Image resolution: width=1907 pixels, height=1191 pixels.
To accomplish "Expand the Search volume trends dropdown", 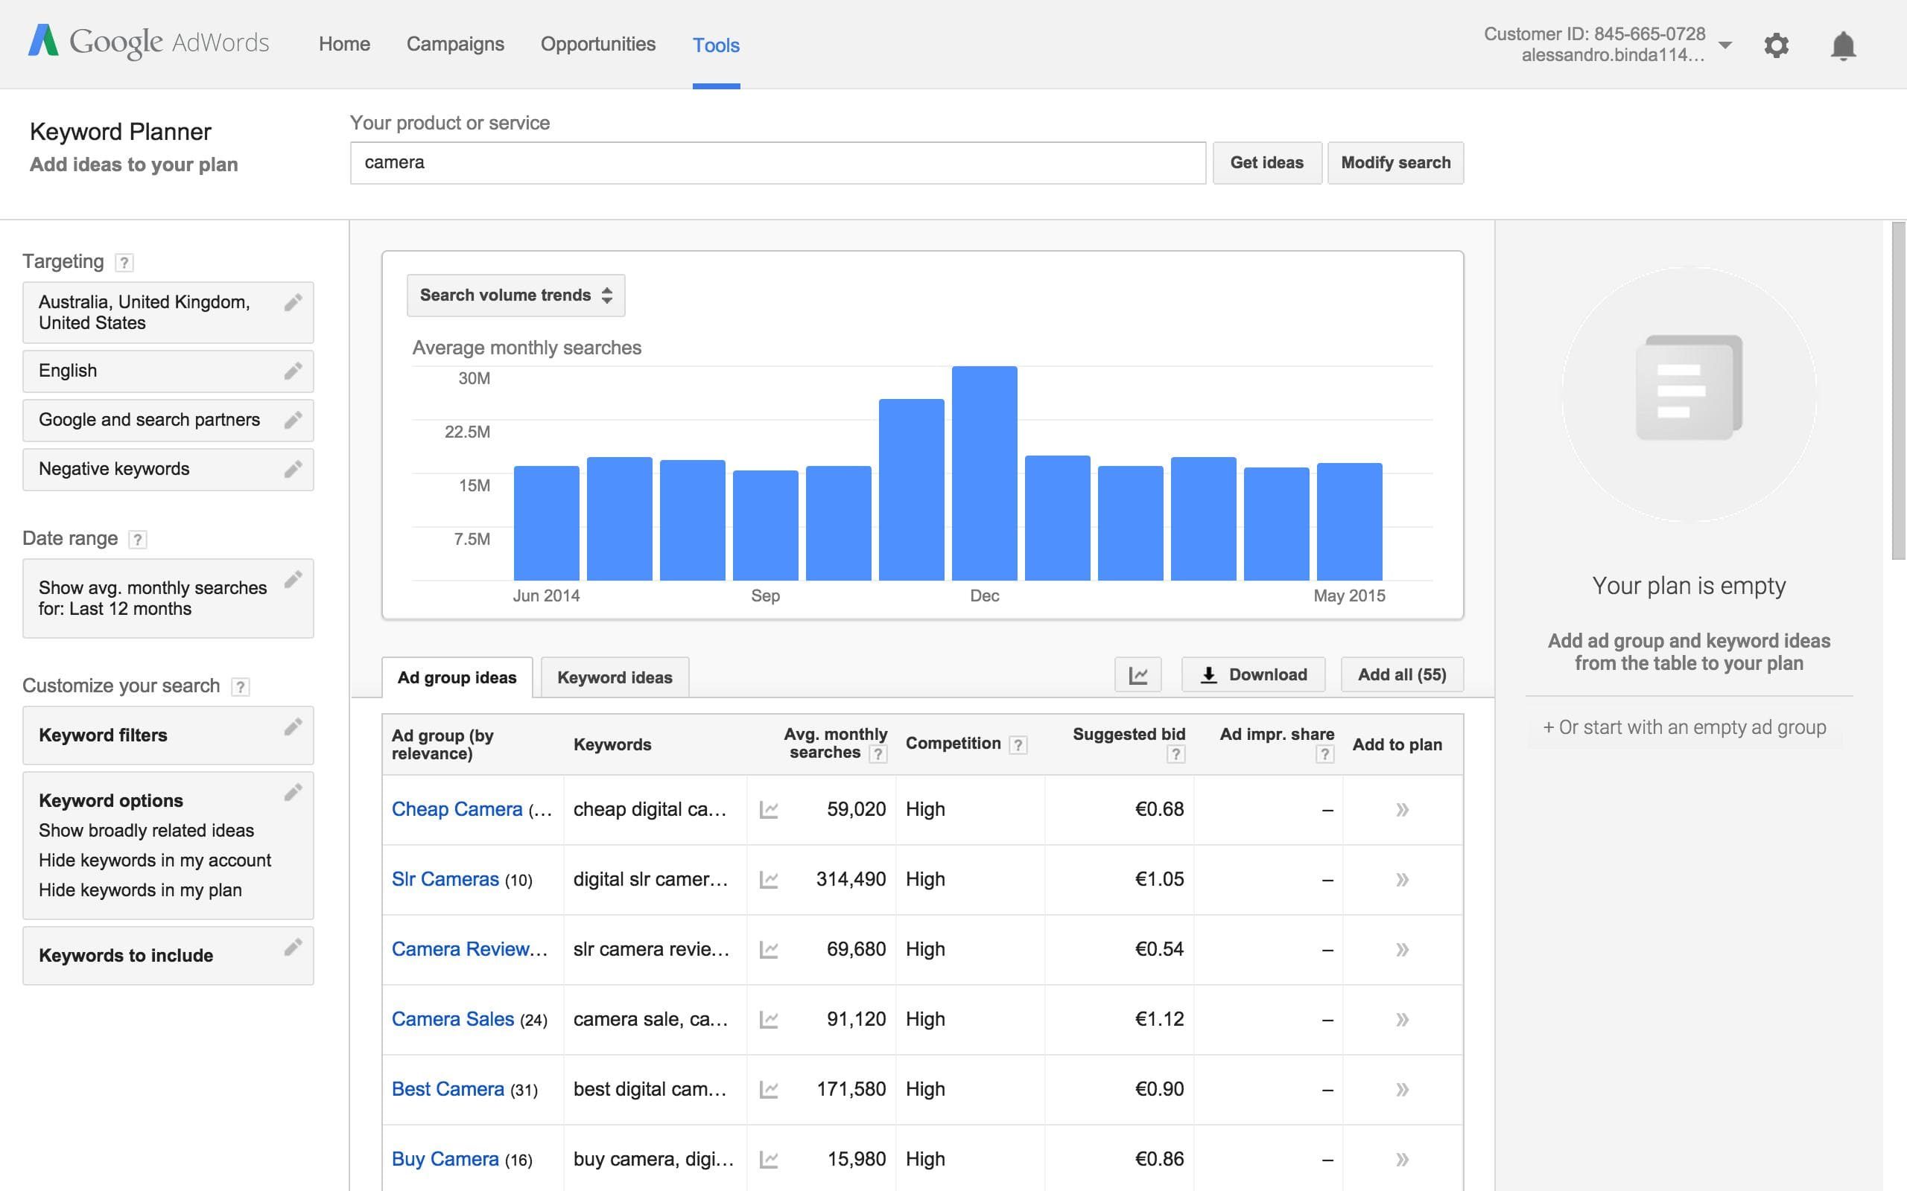I will 515,295.
